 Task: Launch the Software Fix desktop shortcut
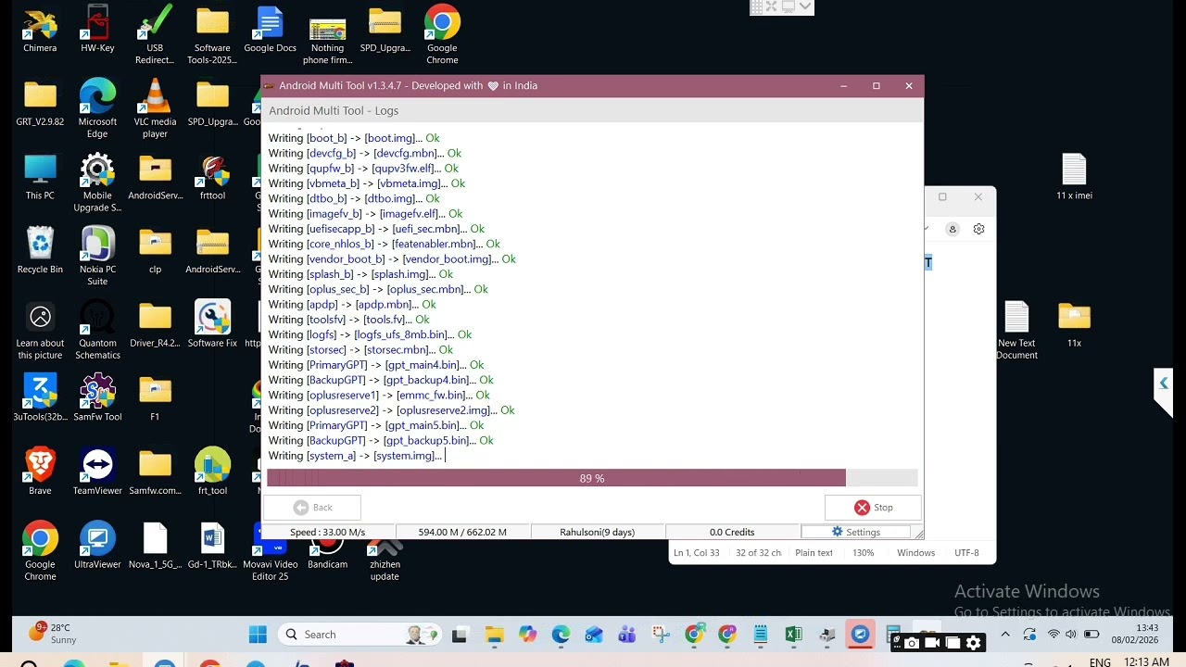pyautogui.click(x=212, y=325)
